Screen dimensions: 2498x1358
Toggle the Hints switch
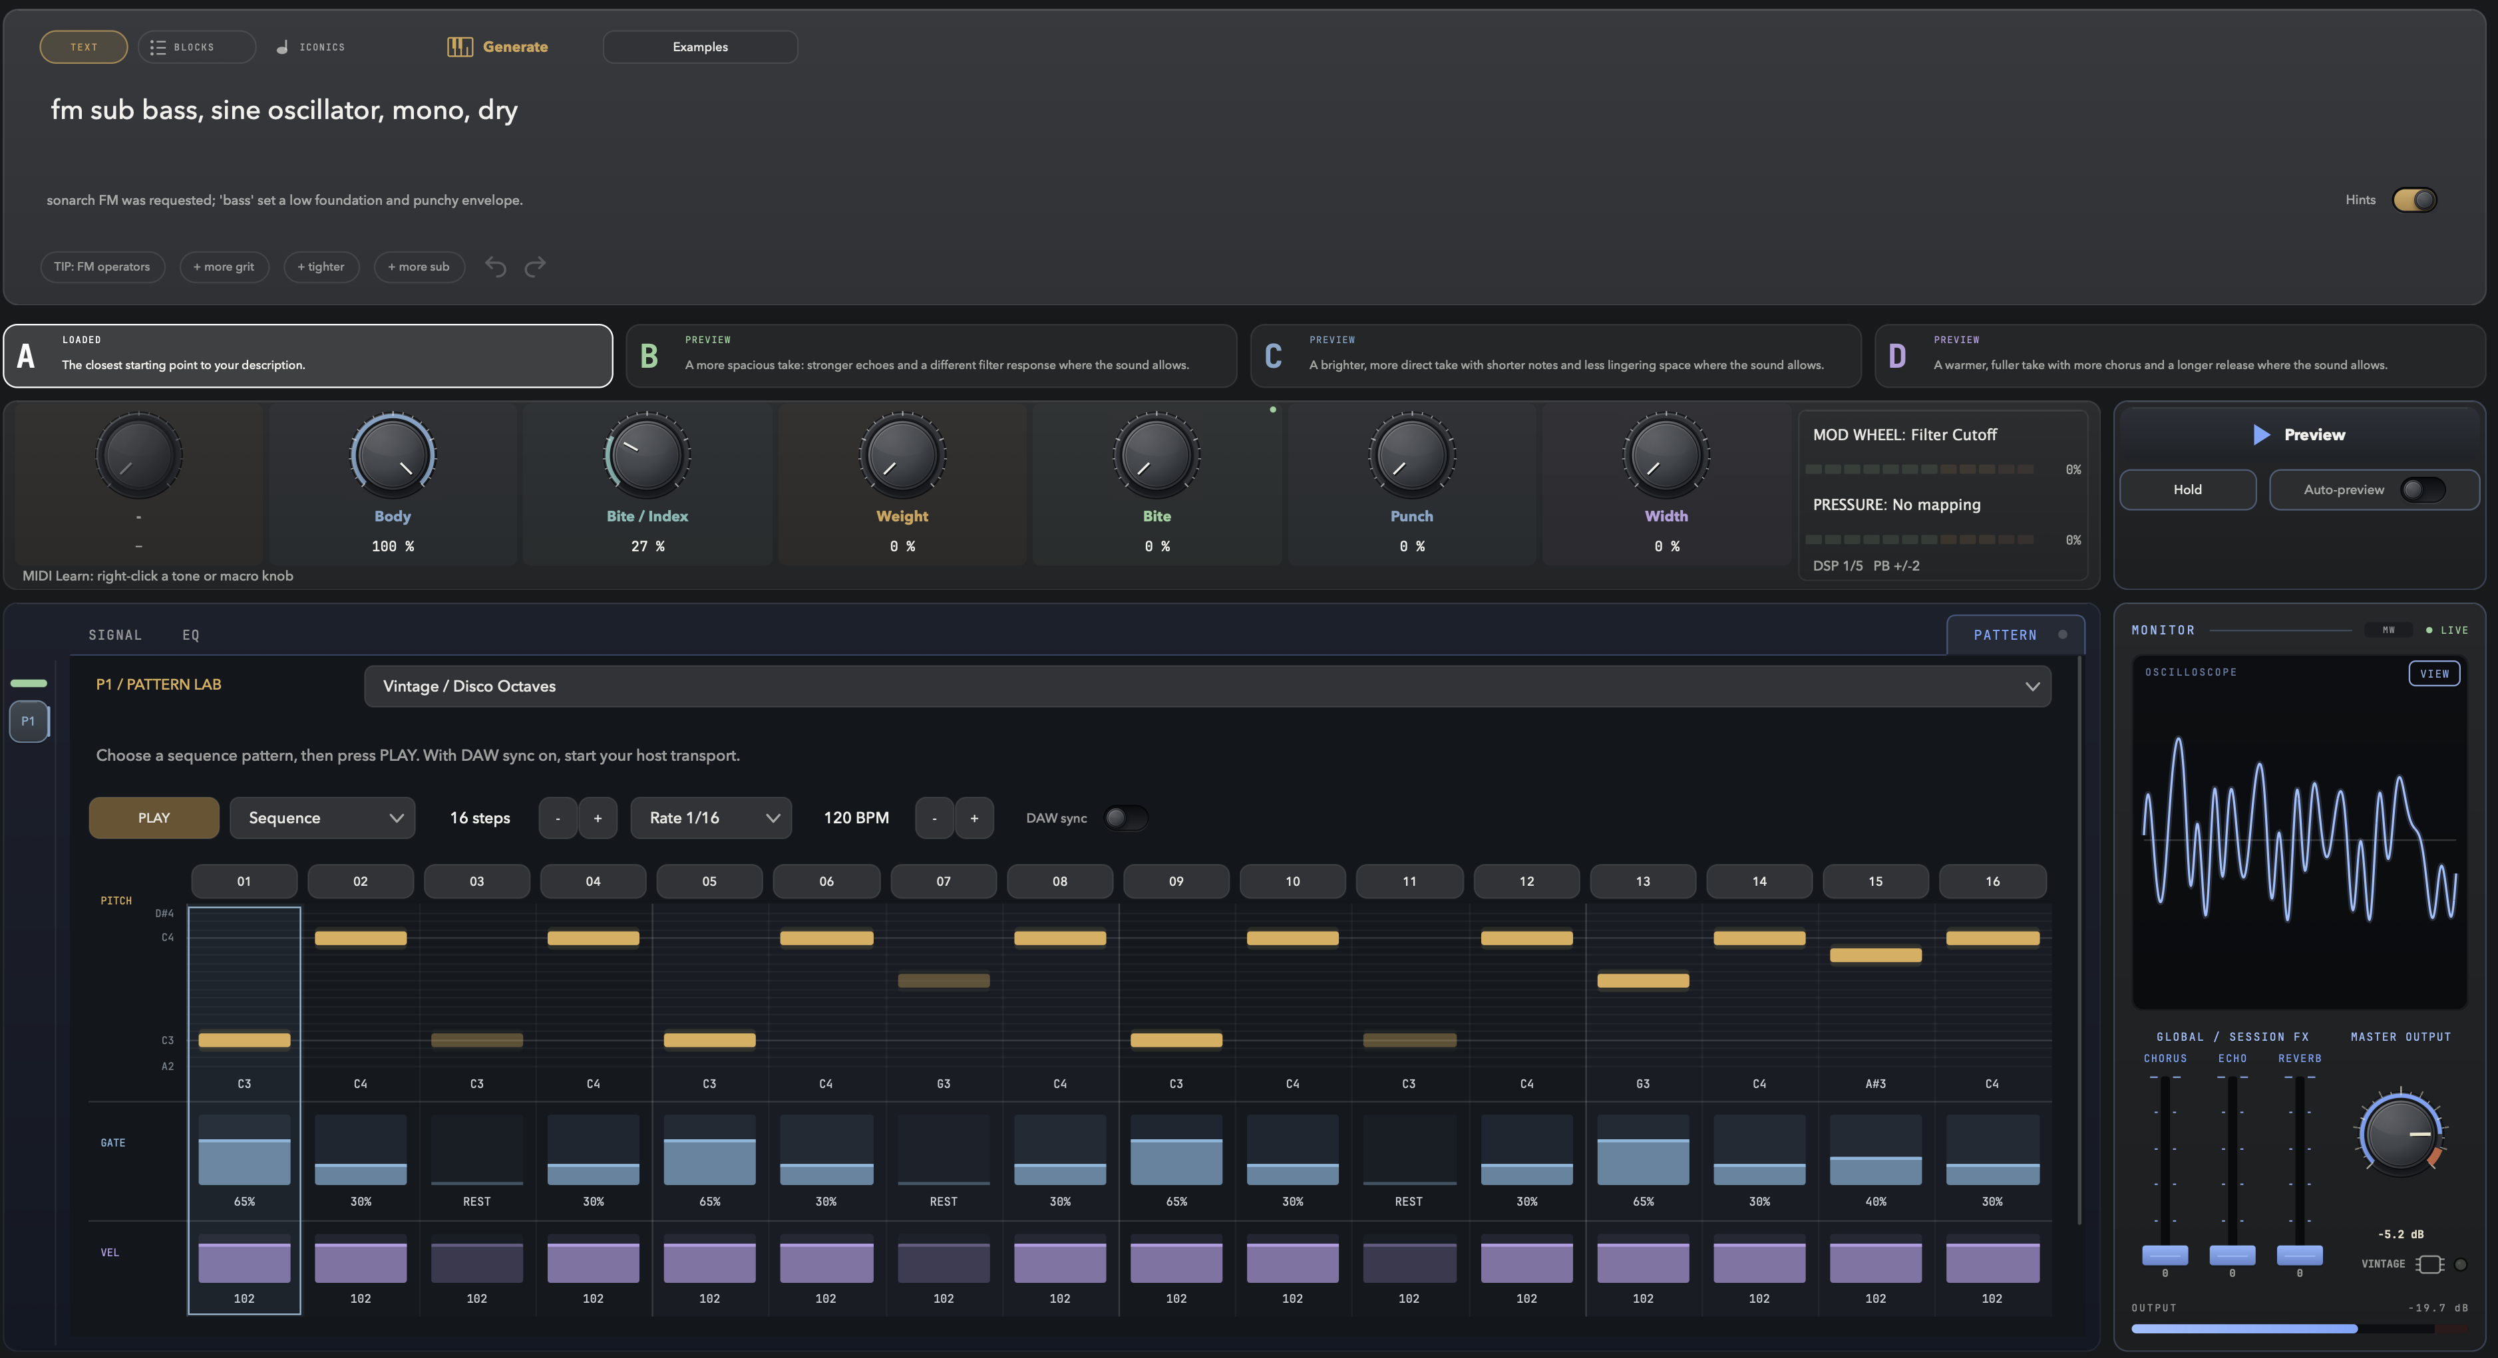point(2413,200)
